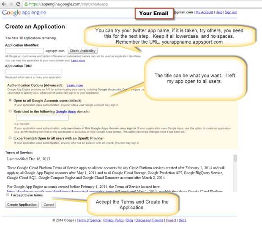Screen dimensions: 262x233
Task: Open footer Discussion Forums link
Action: coord(149,220)
